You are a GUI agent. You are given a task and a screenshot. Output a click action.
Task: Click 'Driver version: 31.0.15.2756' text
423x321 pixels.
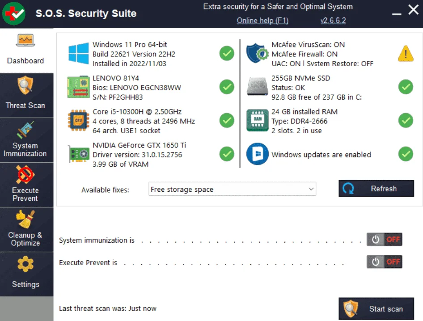point(137,155)
